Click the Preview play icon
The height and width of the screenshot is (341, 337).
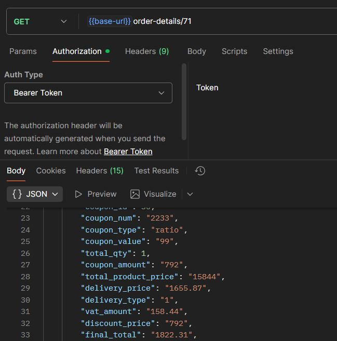[79, 194]
